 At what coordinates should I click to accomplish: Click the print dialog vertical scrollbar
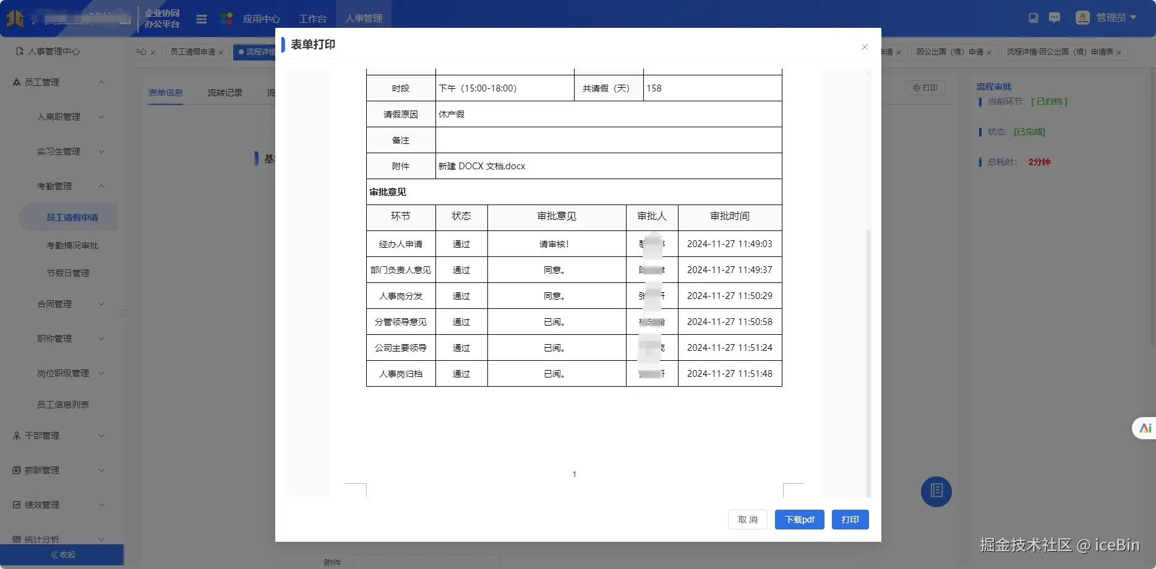pyautogui.click(x=868, y=365)
